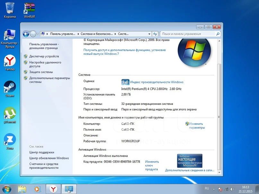Switch to Yandex browser taskbar button
The width and height of the screenshot is (259, 194).
pyautogui.click(x=53, y=189)
